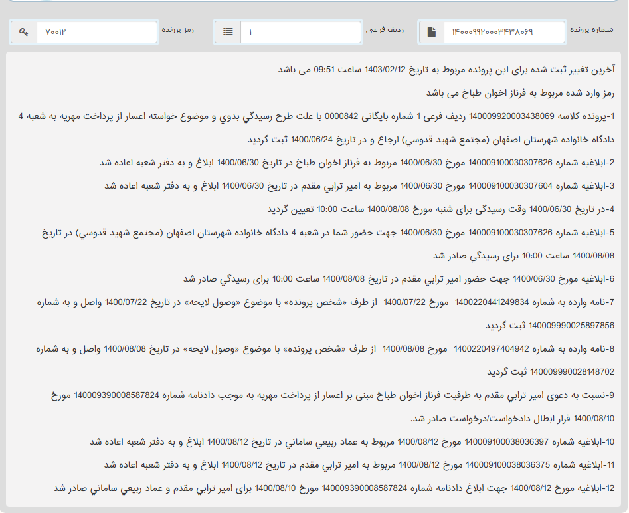Screen dimensions: 629x513
Task: Click entry 1 with case class 140009920003438069
Action: pyautogui.click(x=319, y=117)
